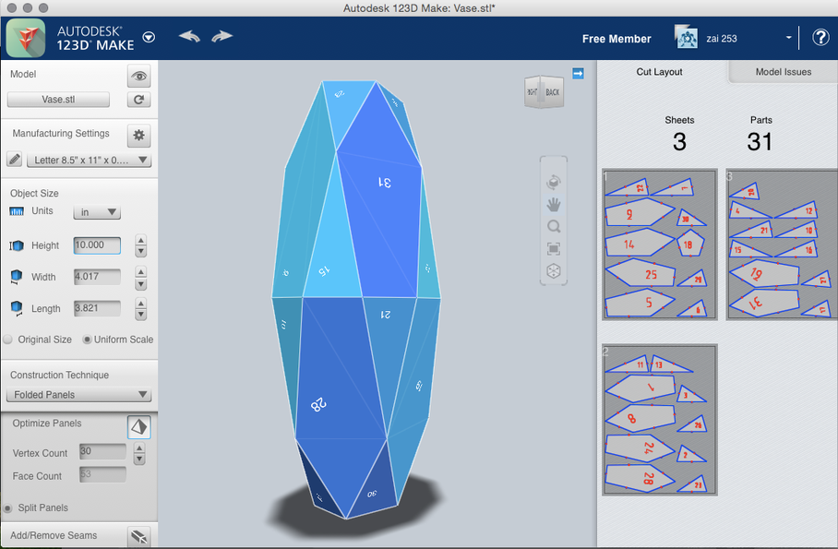Reload the model with refresh icon

tap(139, 100)
